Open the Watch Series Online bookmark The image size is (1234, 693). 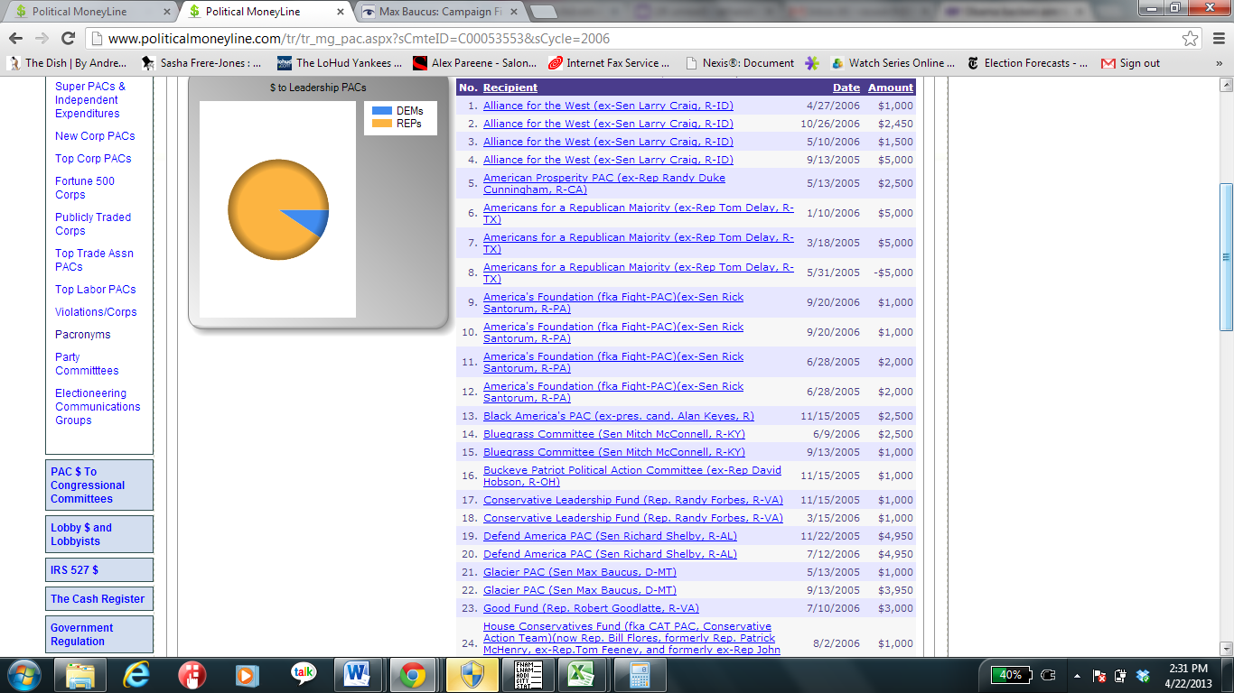click(893, 63)
